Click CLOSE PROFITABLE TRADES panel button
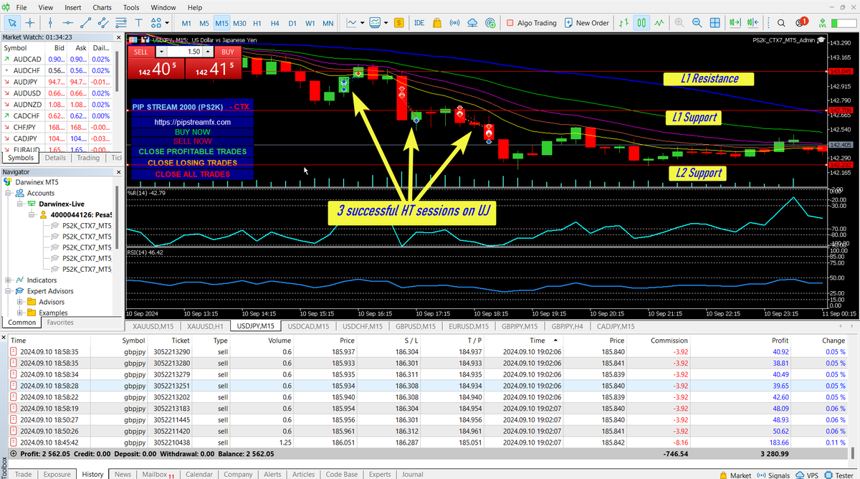 (192, 151)
